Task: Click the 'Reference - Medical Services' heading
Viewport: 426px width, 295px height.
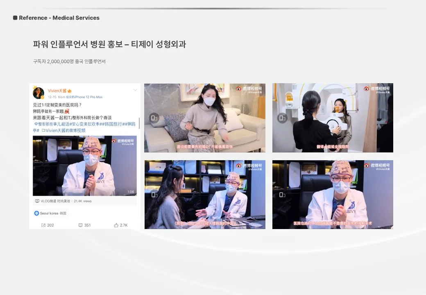Action: [x=59, y=18]
